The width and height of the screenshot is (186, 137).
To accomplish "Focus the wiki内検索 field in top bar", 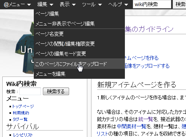I will pos(152,4).
